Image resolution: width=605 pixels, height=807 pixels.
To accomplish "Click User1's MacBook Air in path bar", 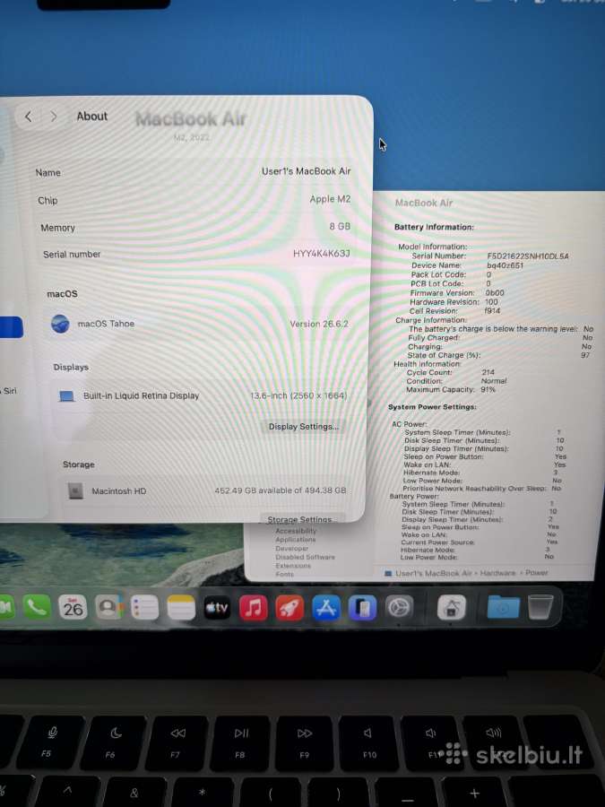I will point(433,573).
